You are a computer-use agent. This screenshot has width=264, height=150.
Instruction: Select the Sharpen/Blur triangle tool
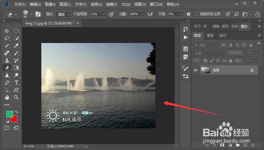click(x=7, y=75)
